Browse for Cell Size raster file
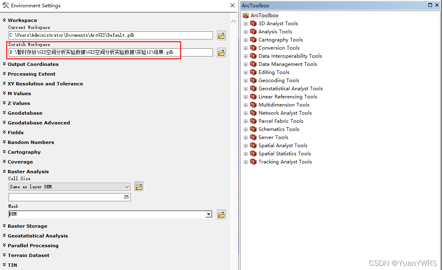Viewport: 443px width, 270px height. [139, 187]
